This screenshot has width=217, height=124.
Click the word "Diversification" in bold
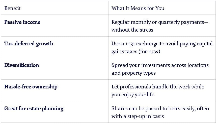[x=21, y=65]
